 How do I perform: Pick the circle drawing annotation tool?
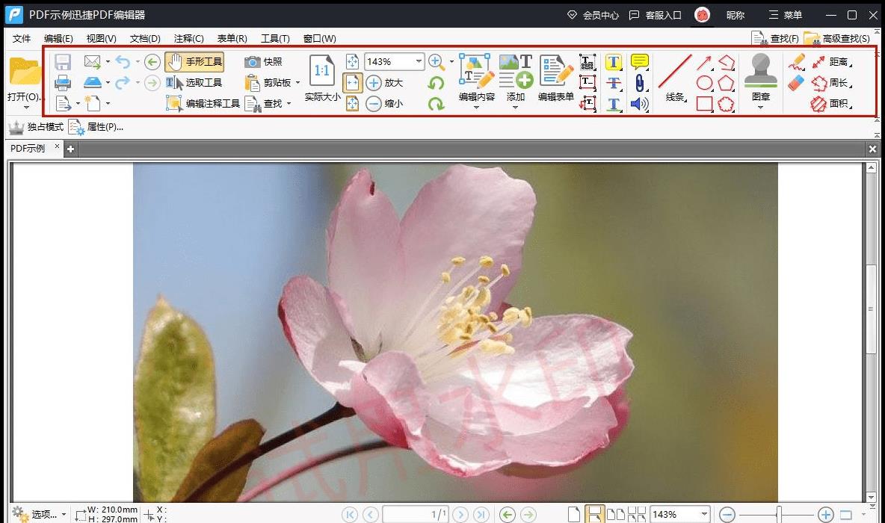(704, 82)
